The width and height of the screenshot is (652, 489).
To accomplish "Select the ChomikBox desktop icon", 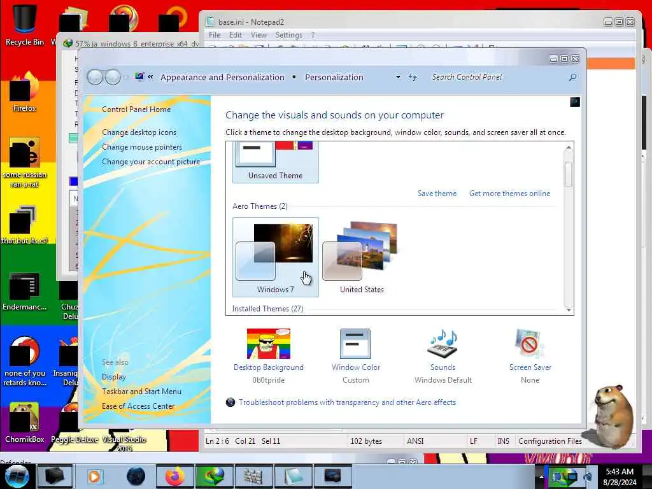I will (25, 423).
